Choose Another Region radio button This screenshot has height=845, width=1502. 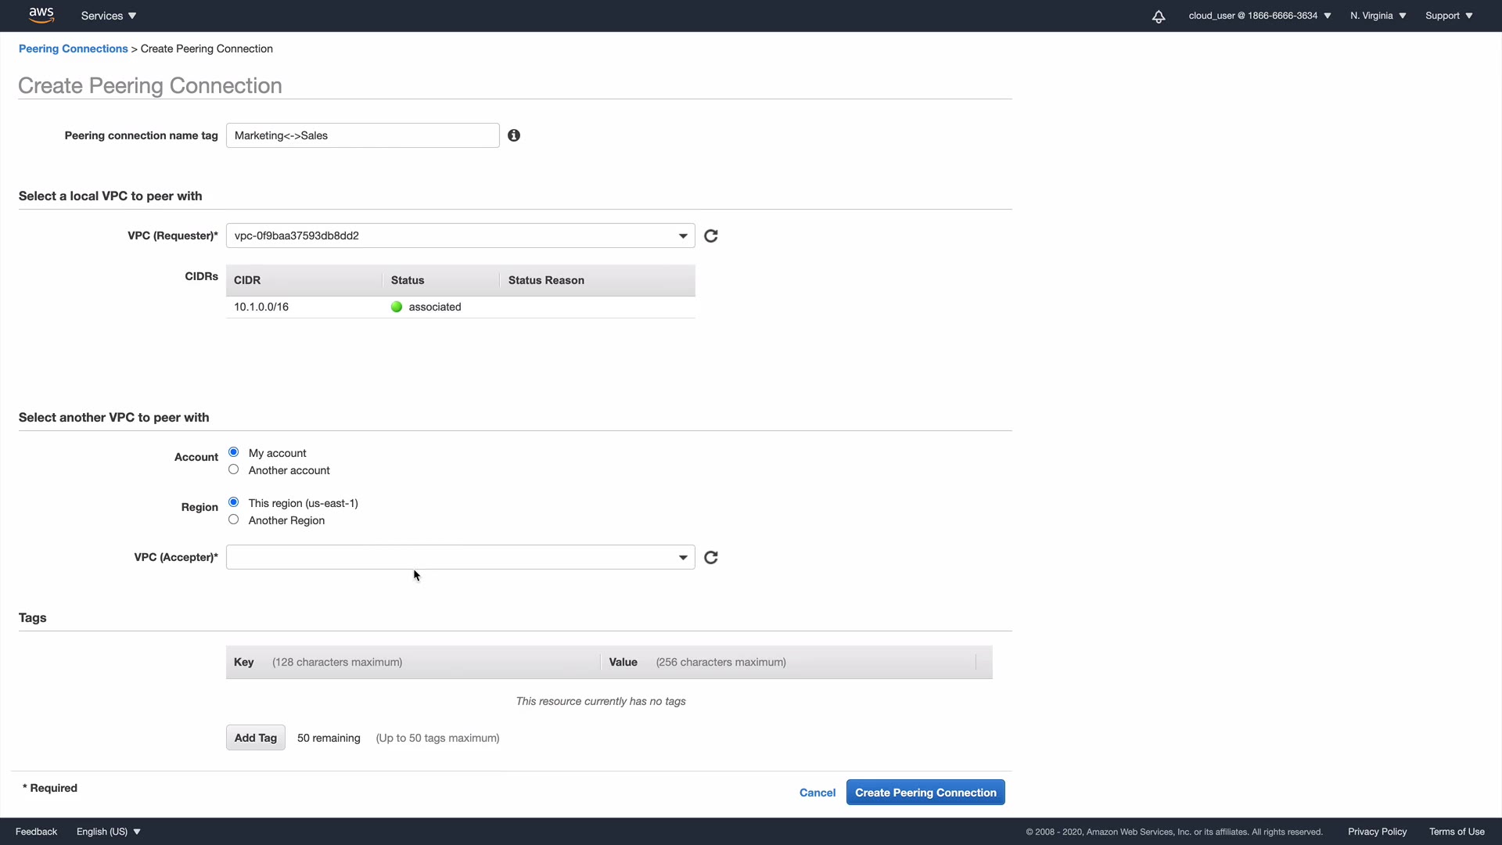(234, 520)
